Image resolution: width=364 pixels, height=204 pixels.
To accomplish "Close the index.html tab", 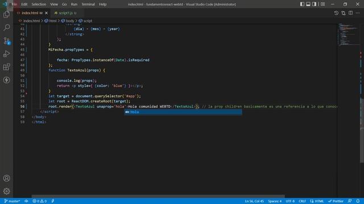I will click(46, 13).
